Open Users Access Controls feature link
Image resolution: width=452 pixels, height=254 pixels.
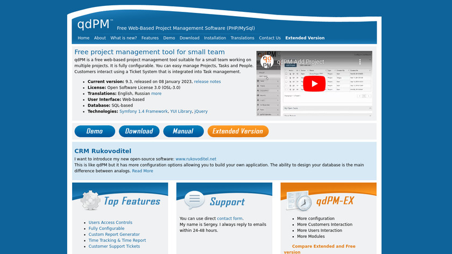point(110,223)
